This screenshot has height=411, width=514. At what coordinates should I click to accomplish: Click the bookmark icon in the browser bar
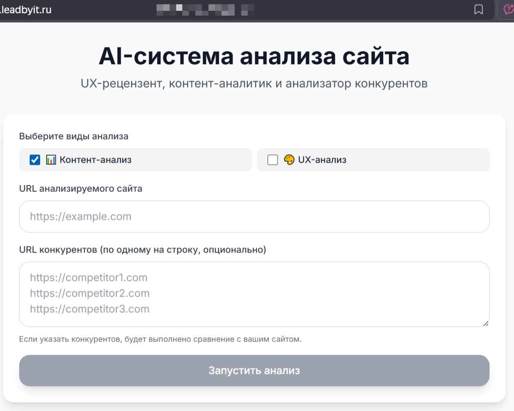[479, 10]
